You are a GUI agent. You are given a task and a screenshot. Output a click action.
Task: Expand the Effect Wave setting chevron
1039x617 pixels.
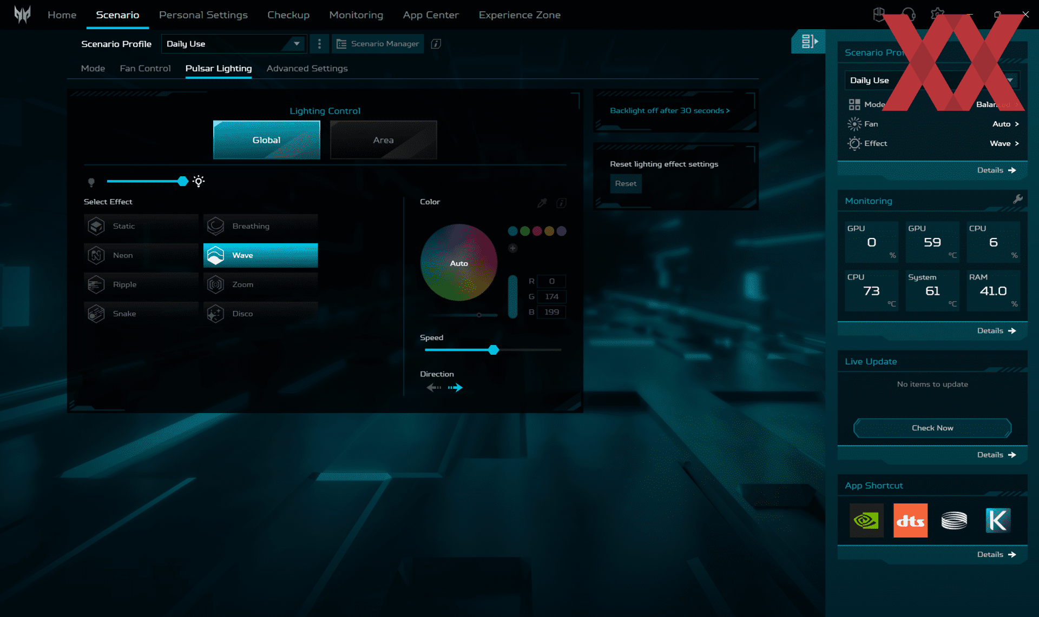click(1017, 143)
